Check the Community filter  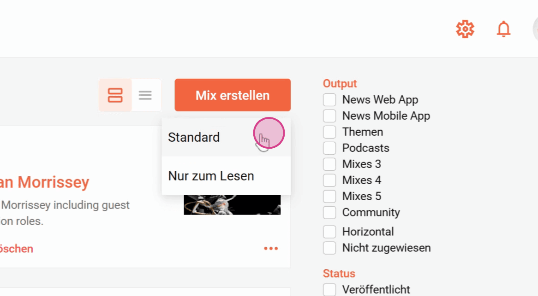(x=329, y=213)
